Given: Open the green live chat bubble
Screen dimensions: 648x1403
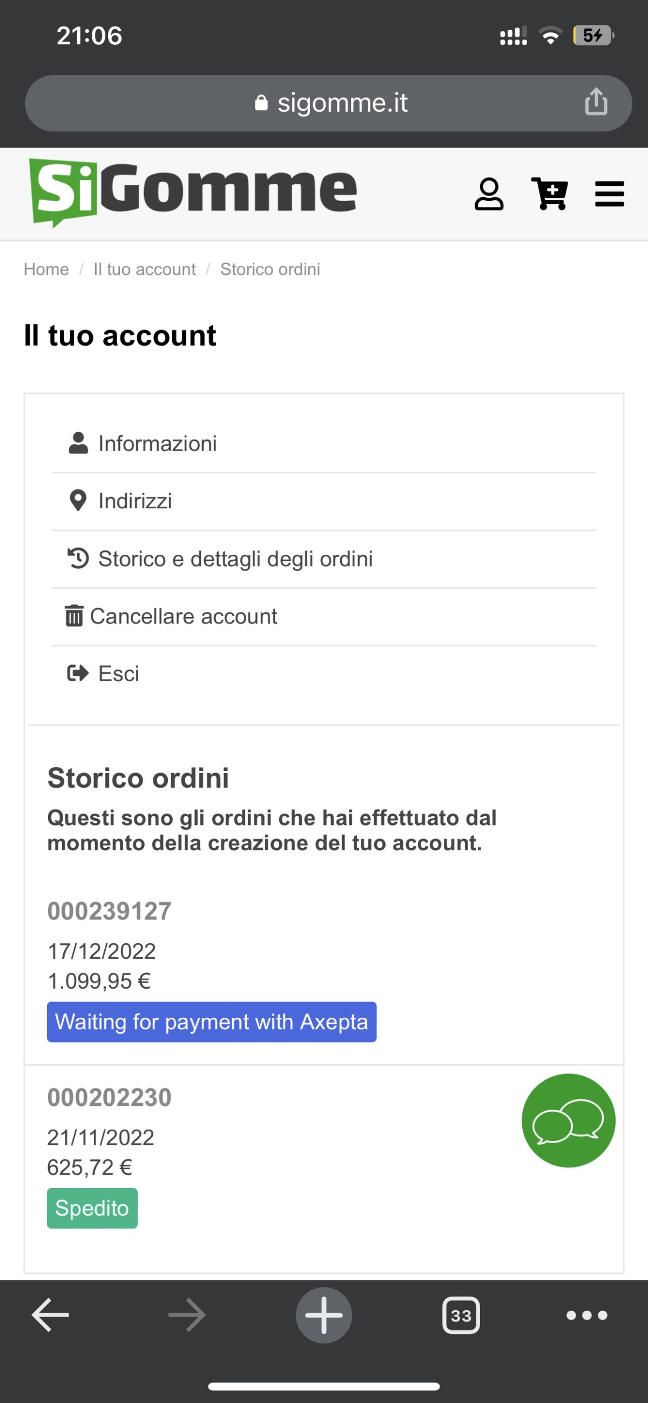Looking at the screenshot, I should click(568, 1120).
